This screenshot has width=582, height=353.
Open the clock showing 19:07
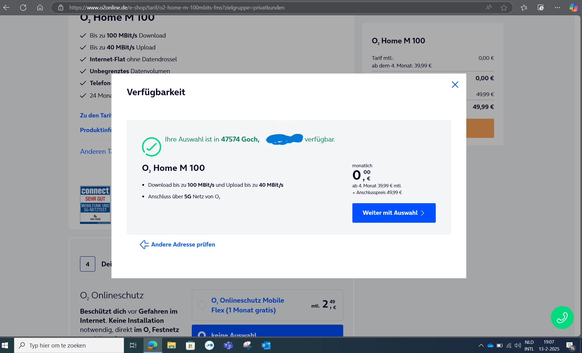[549, 345]
